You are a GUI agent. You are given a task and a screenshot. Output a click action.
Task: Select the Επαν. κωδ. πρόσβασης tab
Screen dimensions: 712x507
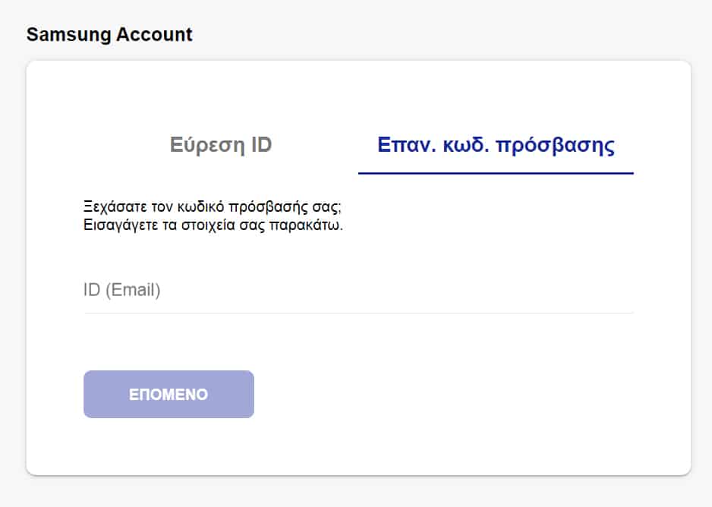coord(496,145)
